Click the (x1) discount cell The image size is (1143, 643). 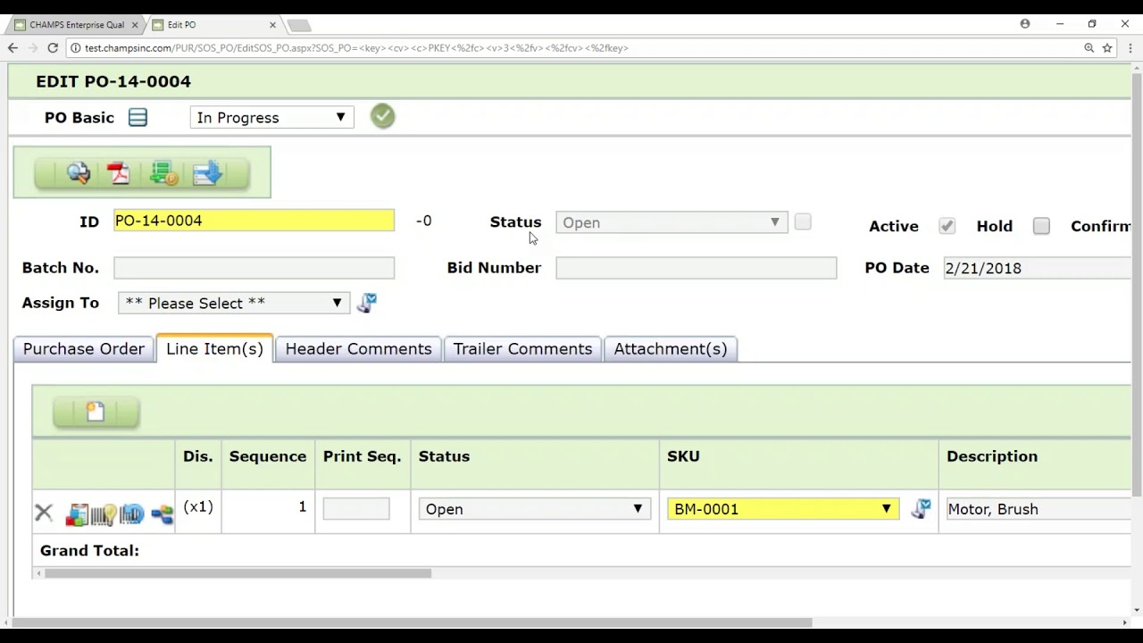[x=198, y=507]
